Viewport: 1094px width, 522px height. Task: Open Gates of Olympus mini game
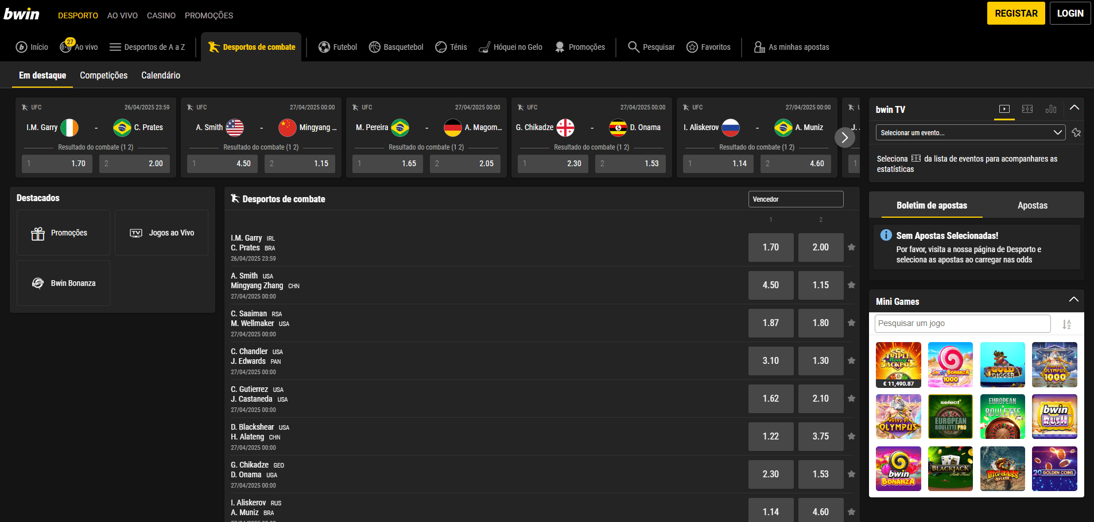tap(898, 417)
